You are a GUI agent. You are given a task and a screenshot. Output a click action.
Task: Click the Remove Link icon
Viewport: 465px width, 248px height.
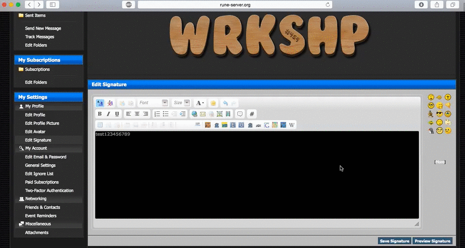(211, 114)
